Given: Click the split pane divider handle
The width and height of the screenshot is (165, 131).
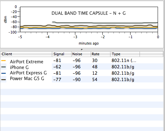Looking at the screenshot, I should [82, 50].
